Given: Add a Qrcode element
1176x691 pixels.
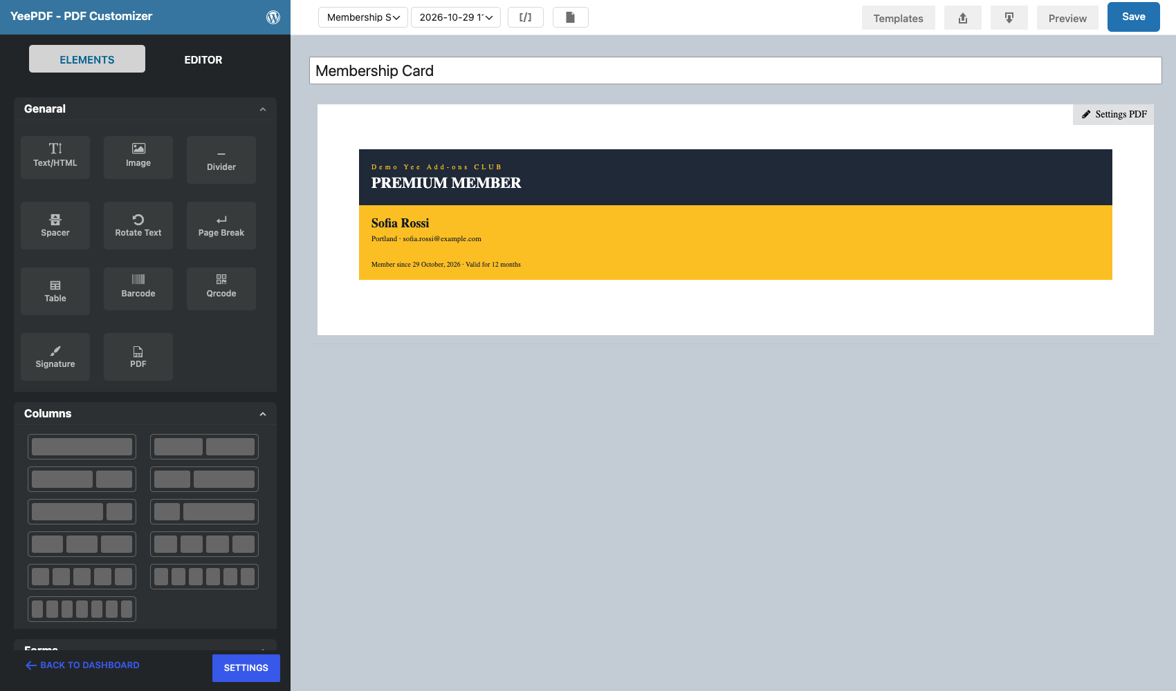Looking at the screenshot, I should pyautogui.click(x=221, y=289).
